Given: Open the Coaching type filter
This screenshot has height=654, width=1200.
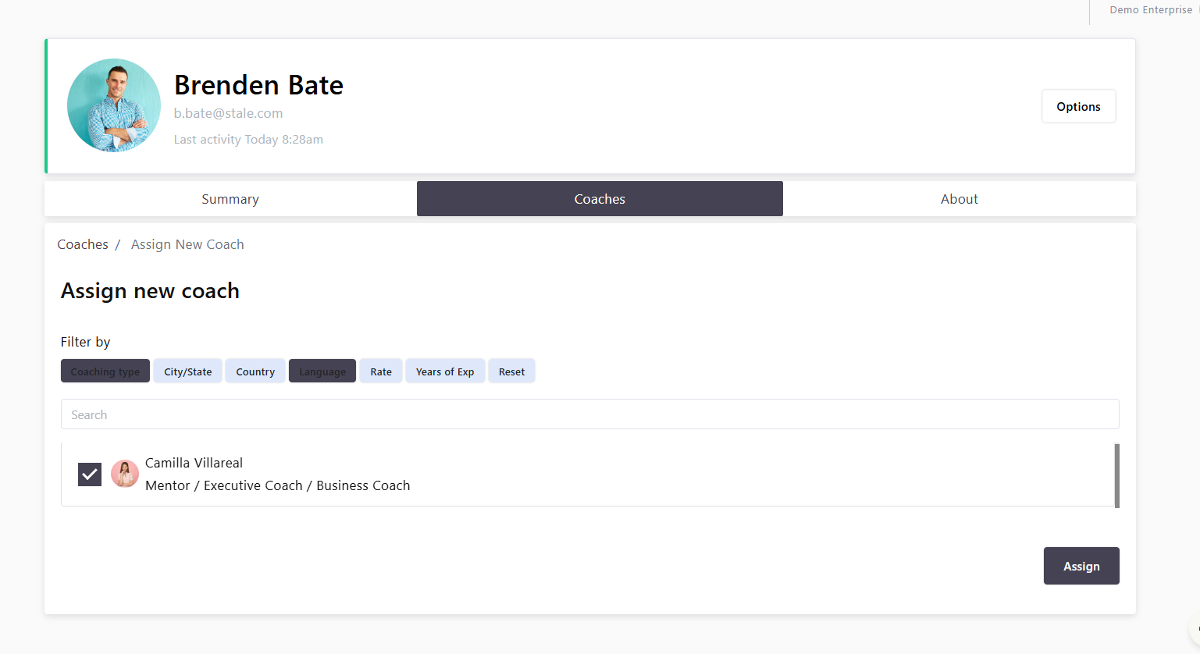Looking at the screenshot, I should [x=105, y=371].
